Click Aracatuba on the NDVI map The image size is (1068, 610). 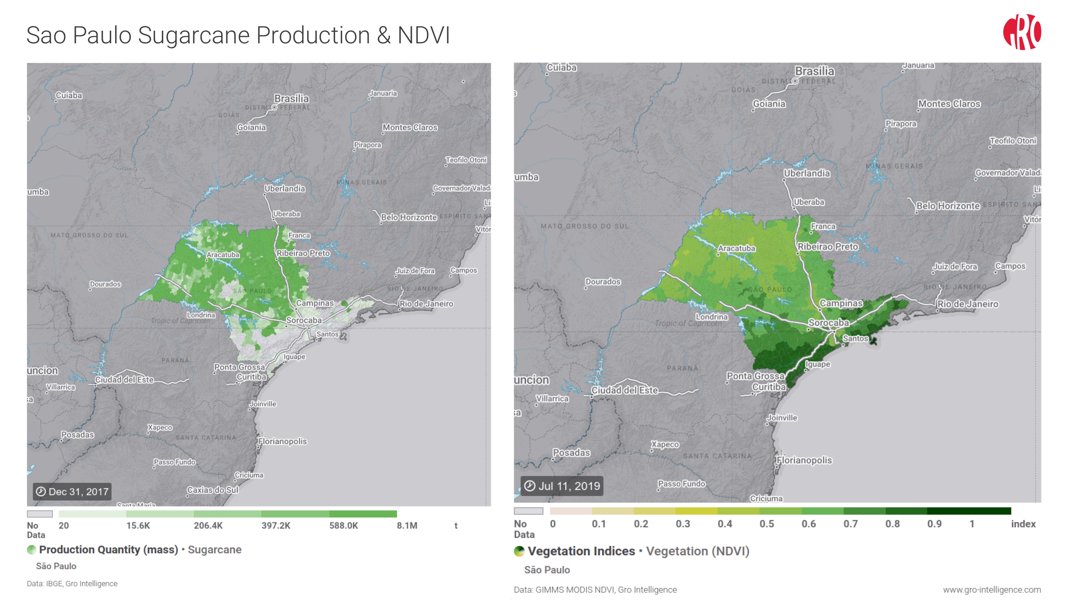(737, 248)
